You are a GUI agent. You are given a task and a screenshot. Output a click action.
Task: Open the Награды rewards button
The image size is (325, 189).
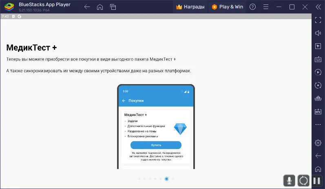point(190,7)
